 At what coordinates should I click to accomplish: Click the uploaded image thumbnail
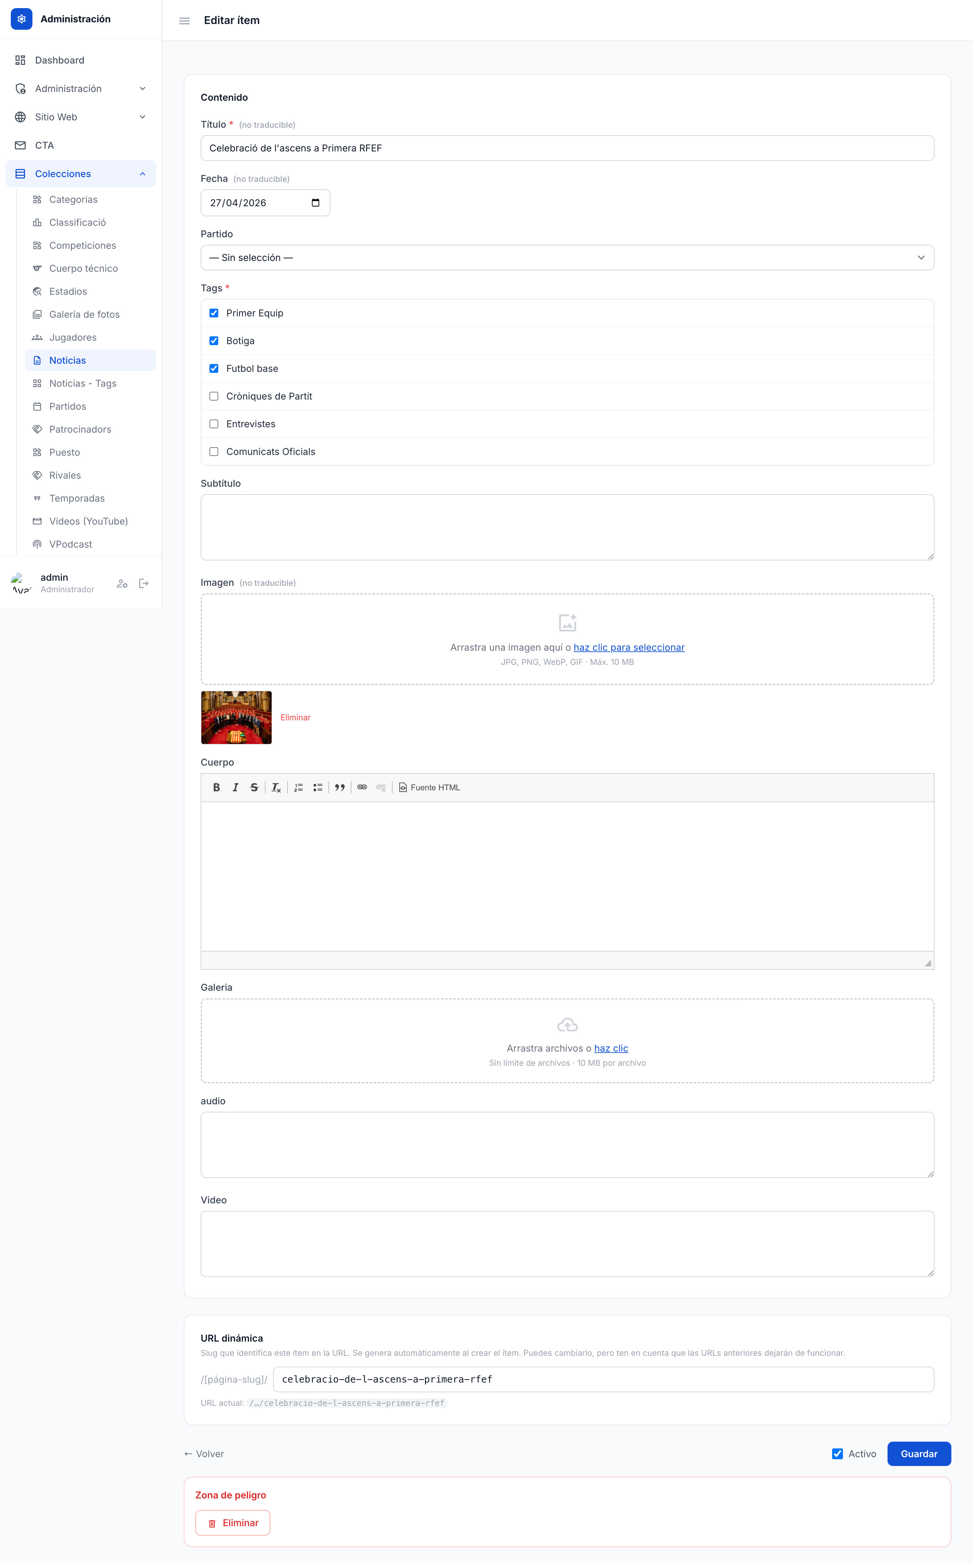[x=236, y=718]
